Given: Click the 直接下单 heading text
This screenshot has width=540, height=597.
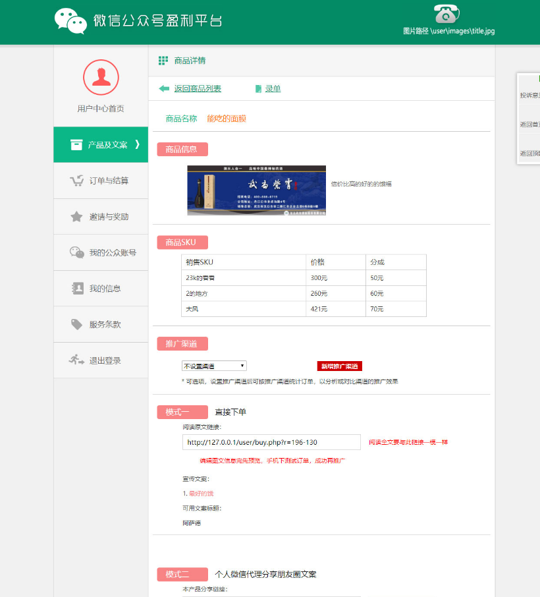Looking at the screenshot, I should (x=230, y=412).
